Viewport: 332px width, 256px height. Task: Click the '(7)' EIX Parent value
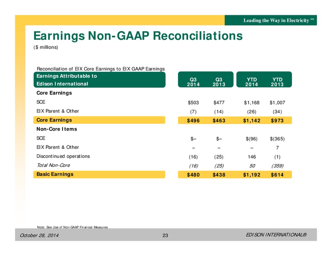[x=193, y=111]
